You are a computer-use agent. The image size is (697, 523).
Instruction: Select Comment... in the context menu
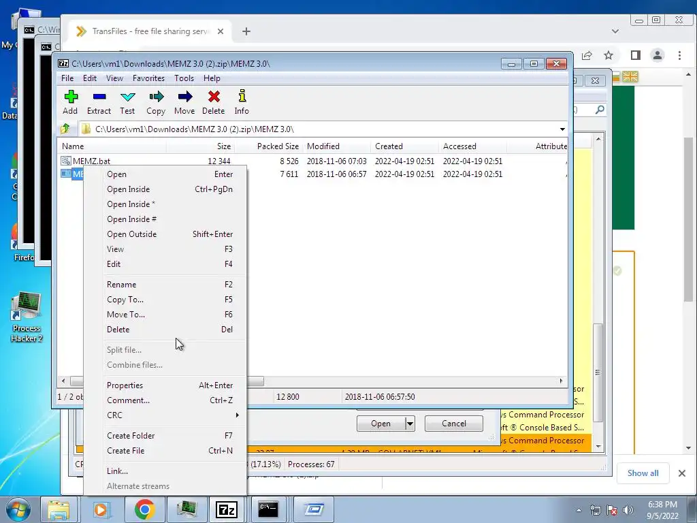point(165,400)
